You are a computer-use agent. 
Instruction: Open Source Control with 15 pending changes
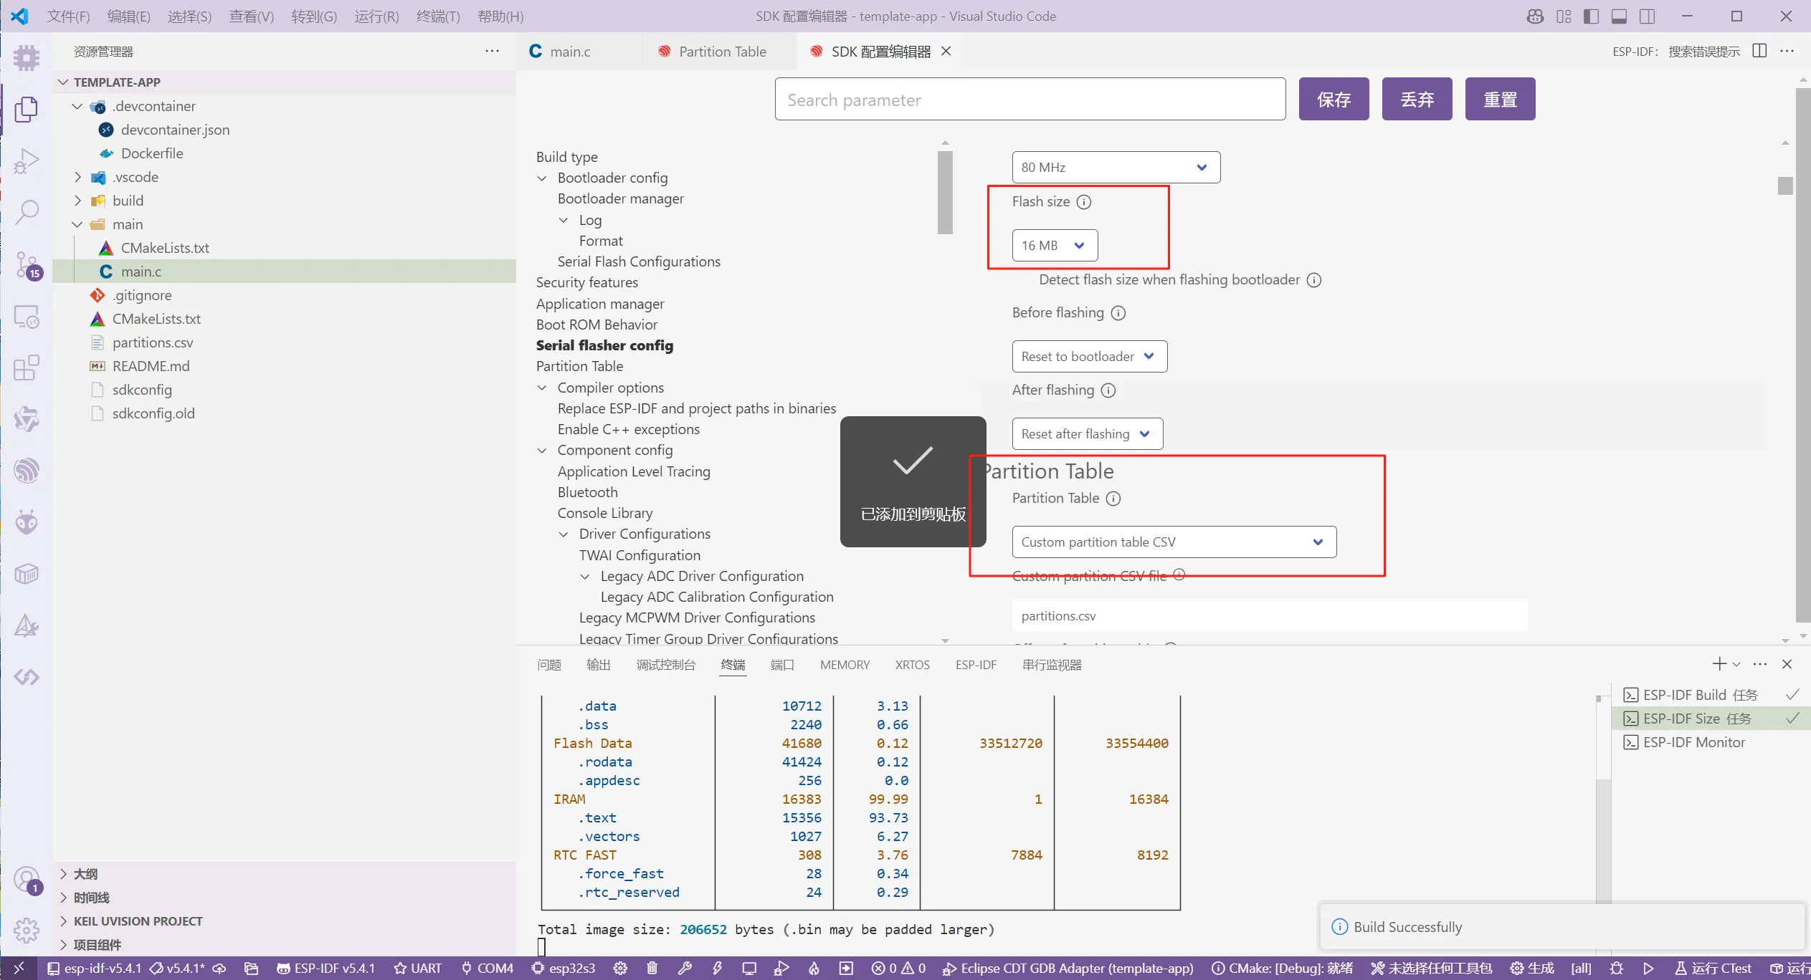27,264
